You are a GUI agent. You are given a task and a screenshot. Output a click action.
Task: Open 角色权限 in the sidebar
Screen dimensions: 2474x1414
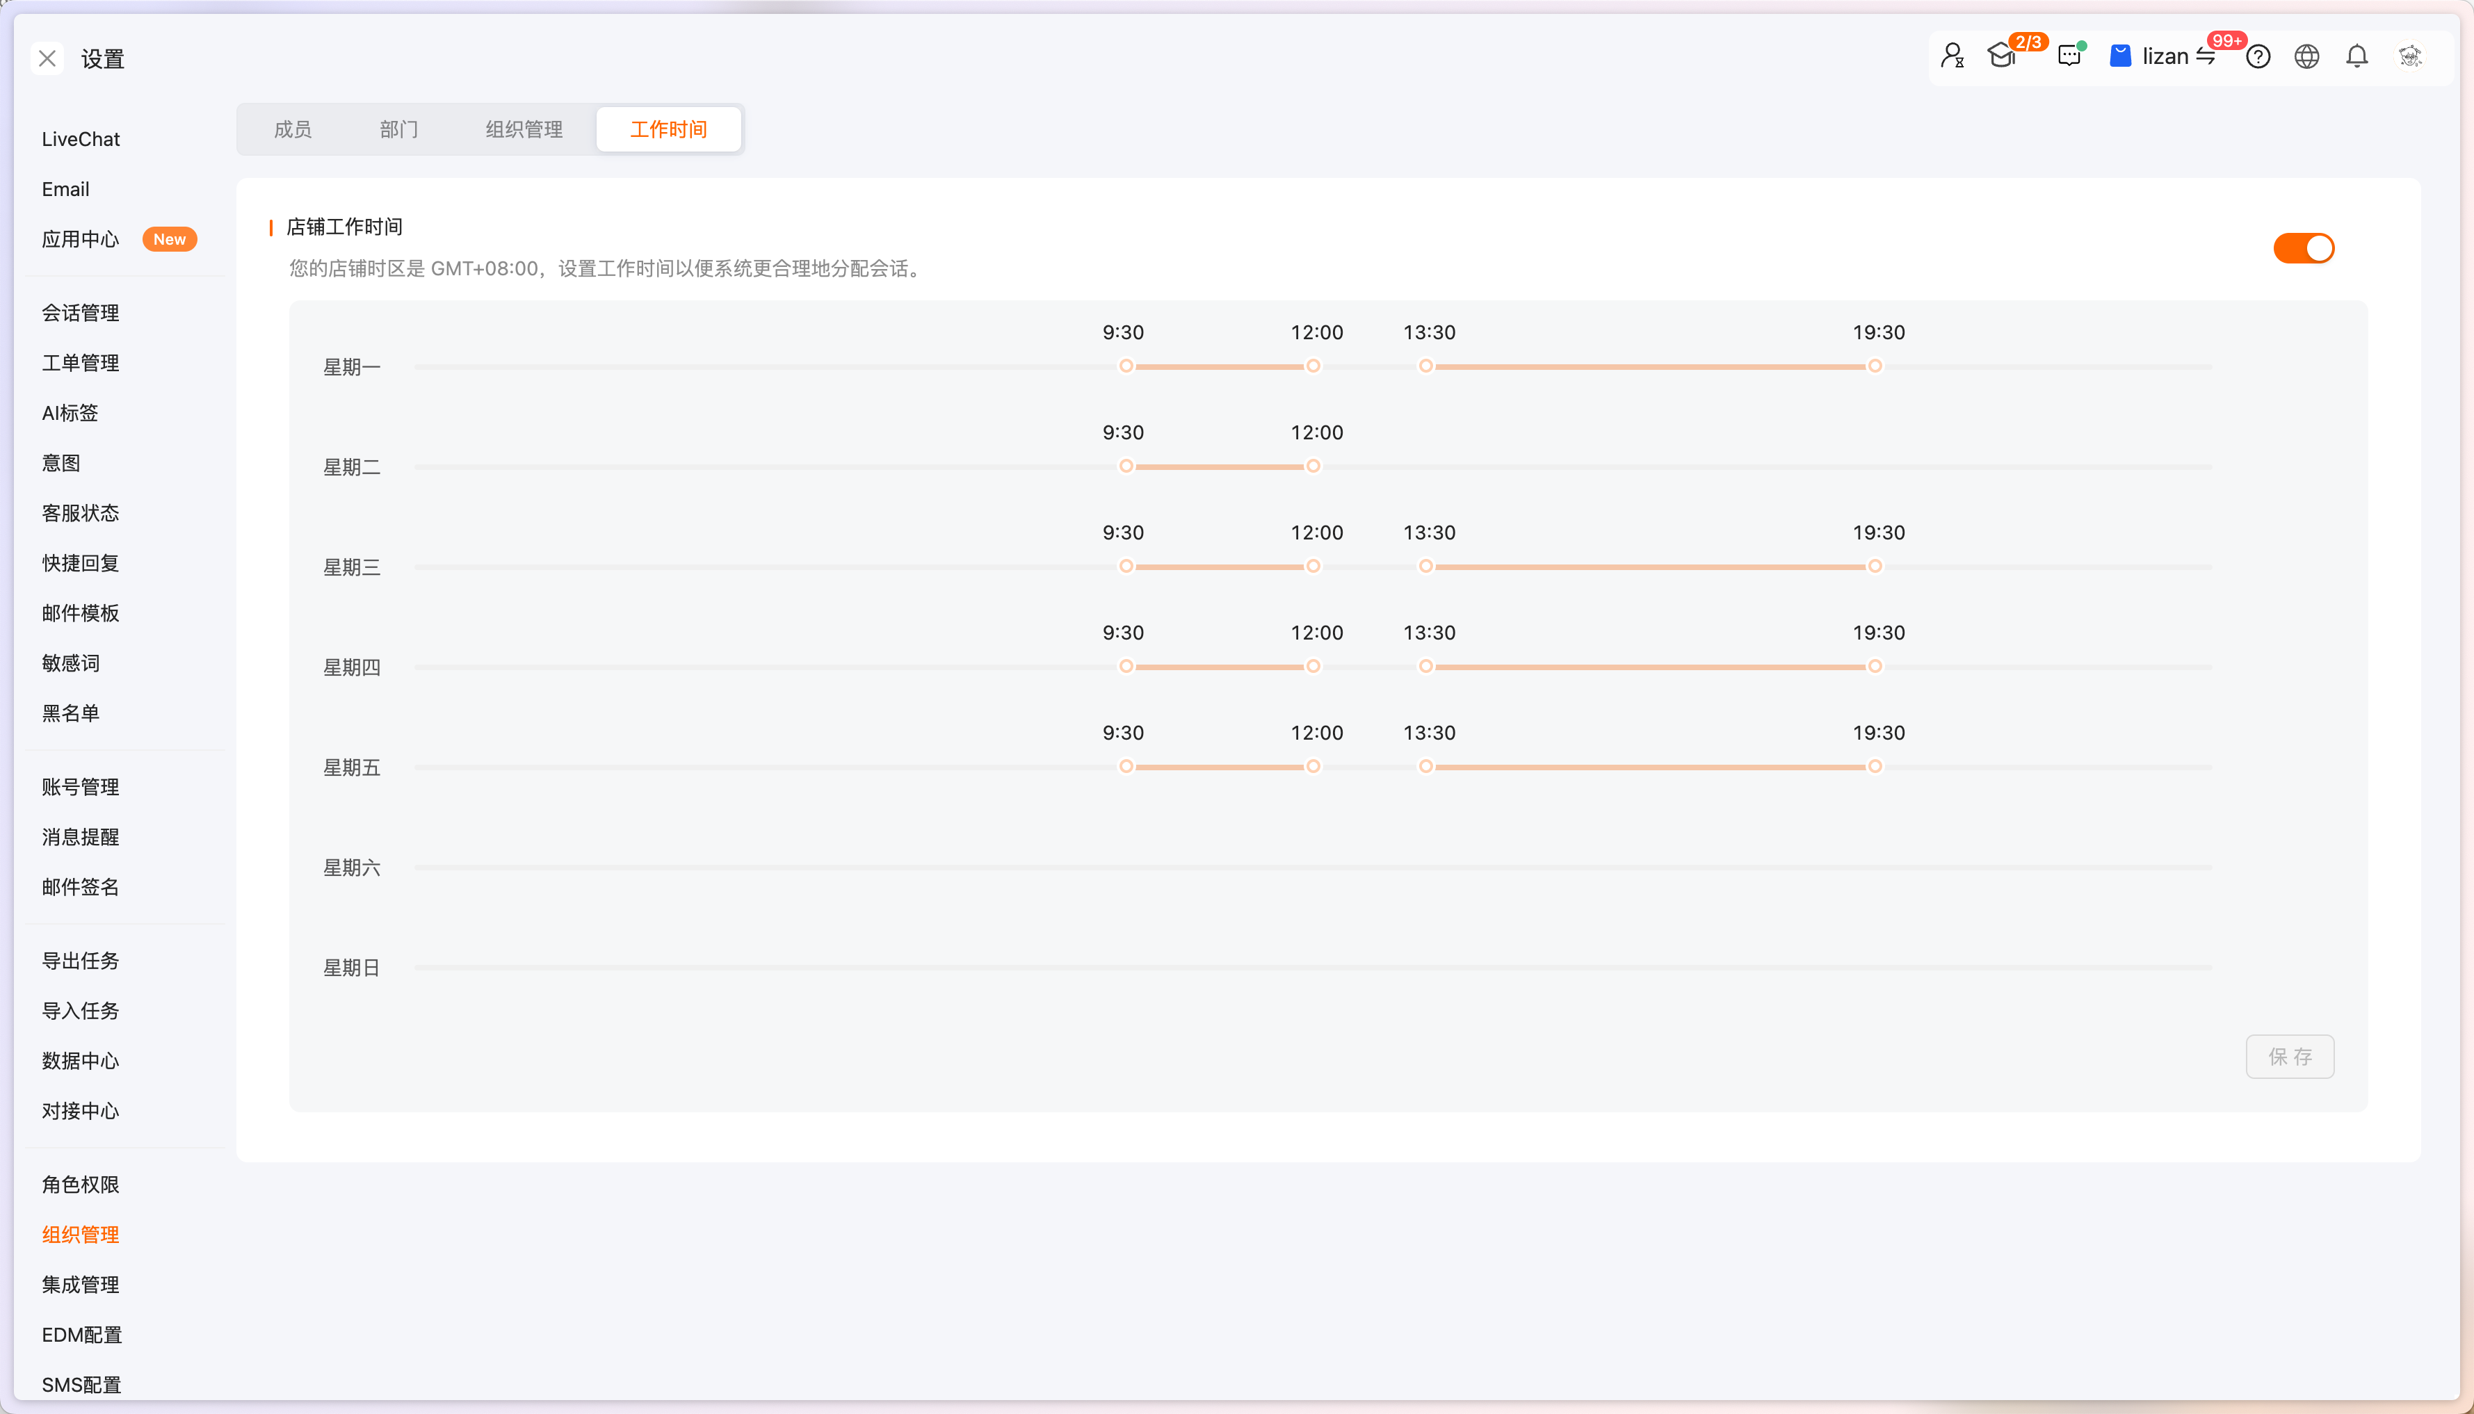coord(81,1185)
